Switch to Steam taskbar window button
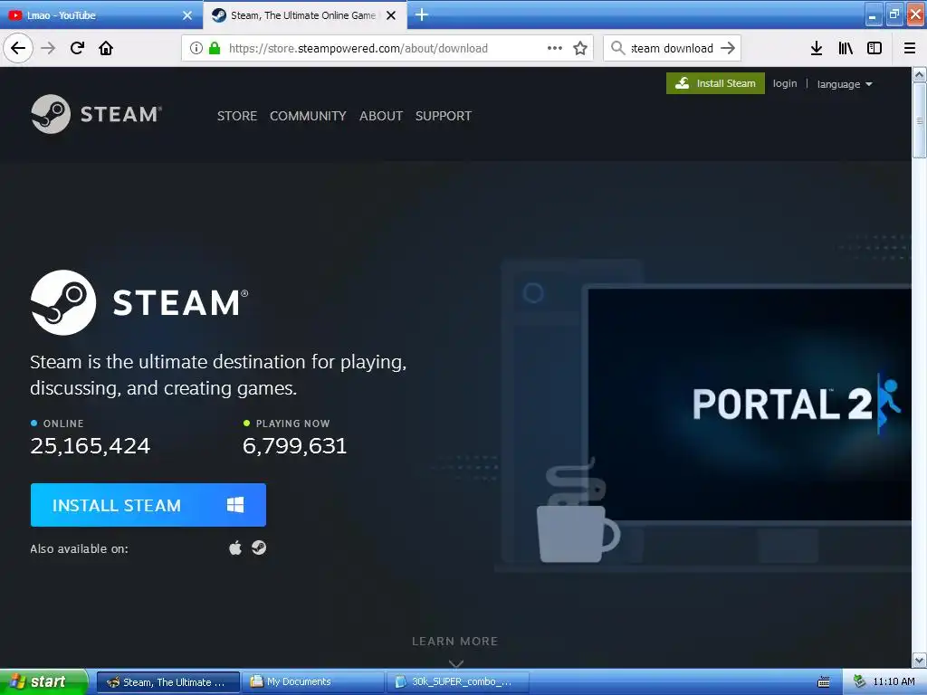 point(167,682)
